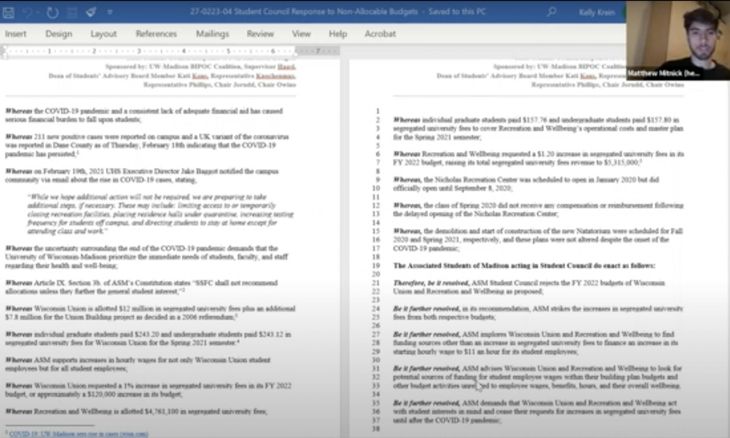Switch to the Acrobat tab

380,34
